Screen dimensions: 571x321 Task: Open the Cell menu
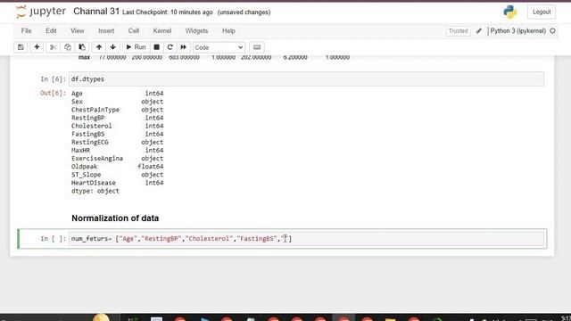pos(134,31)
